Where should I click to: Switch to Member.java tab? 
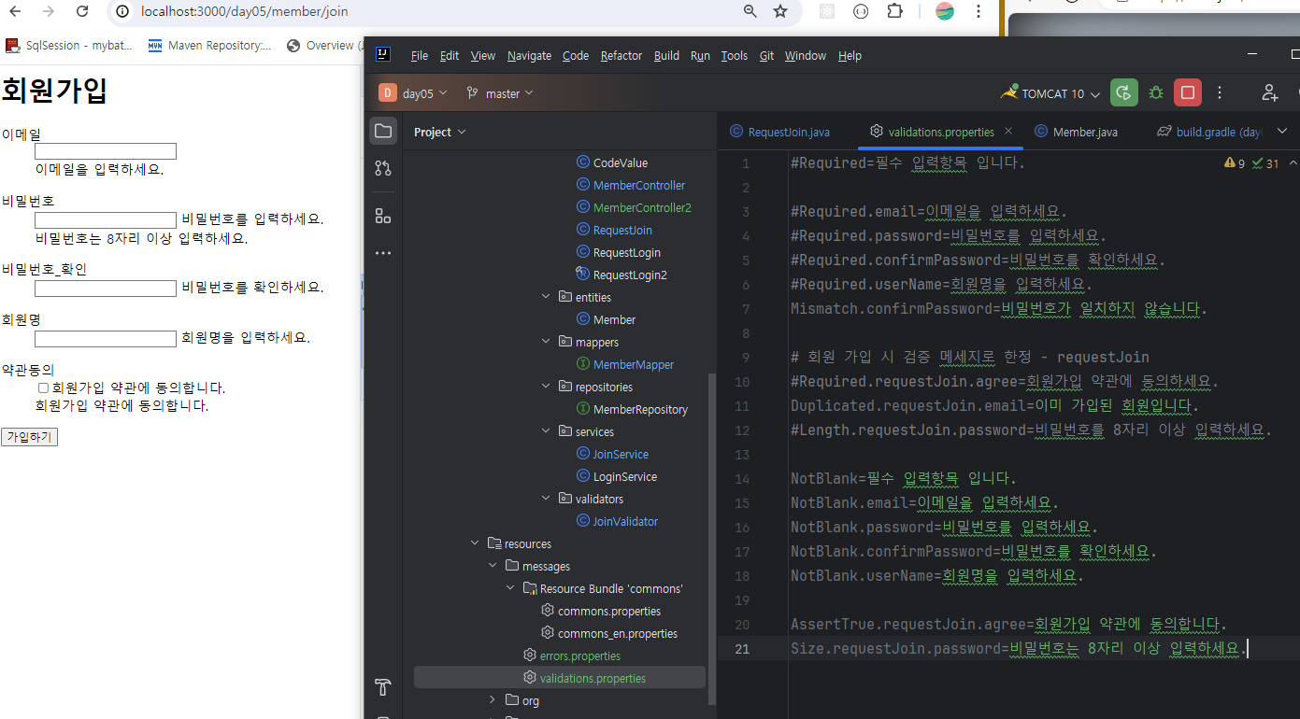pos(1076,132)
